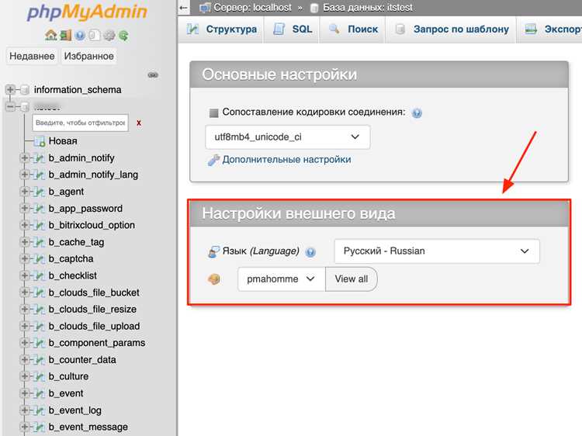Open the information_schema database
This screenshot has width=582, height=436.
(78, 89)
